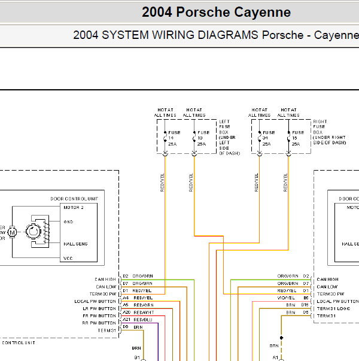The width and height of the screenshot is (359, 361).
Task: Click the 'VCC' terminal label
Action: point(68,258)
